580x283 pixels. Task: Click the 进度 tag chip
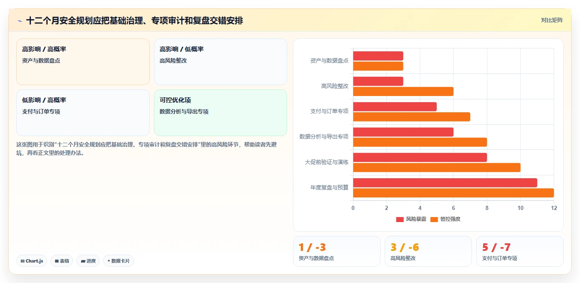pos(88,261)
